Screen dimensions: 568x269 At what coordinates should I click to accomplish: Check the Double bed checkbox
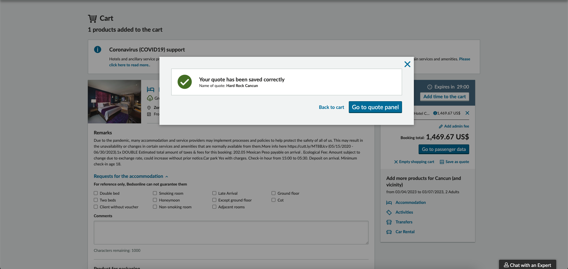coord(96,193)
